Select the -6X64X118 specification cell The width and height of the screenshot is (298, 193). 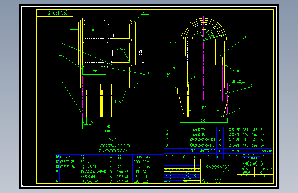click(198, 135)
